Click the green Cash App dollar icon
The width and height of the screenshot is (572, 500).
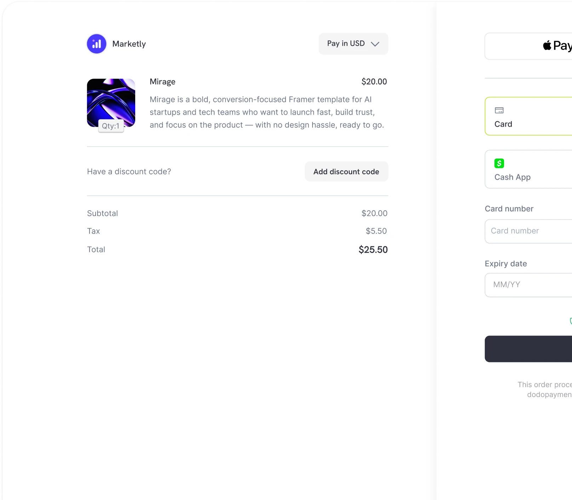(x=499, y=163)
